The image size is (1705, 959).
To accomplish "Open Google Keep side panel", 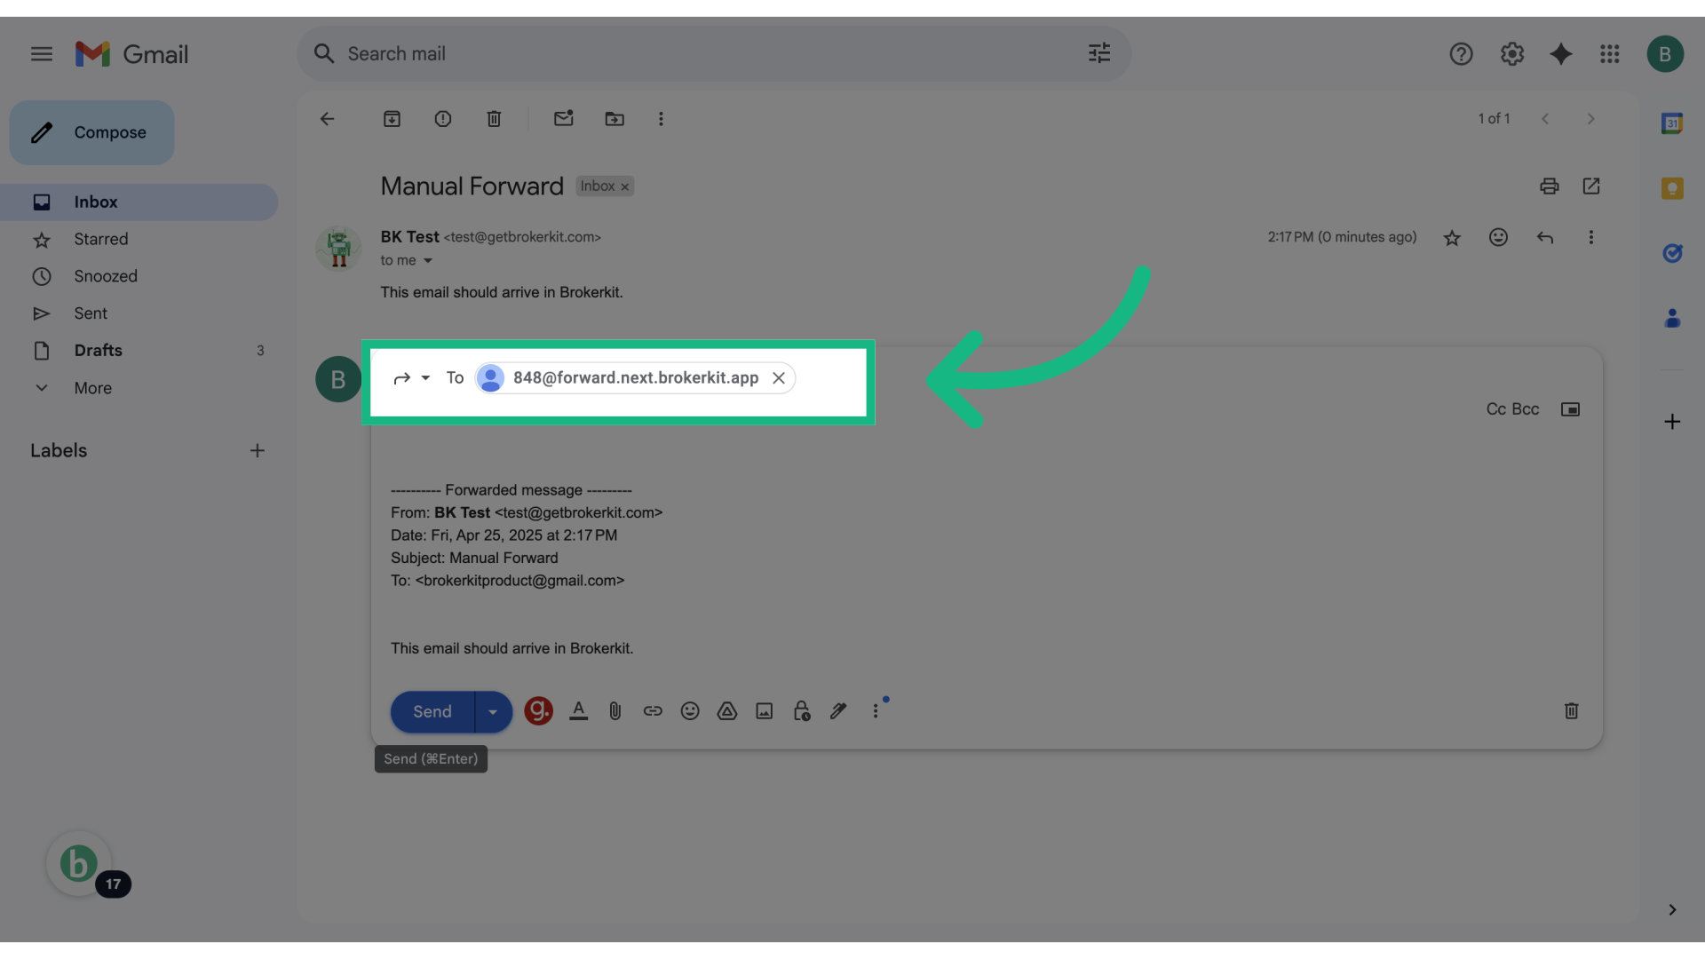I will (x=1672, y=188).
